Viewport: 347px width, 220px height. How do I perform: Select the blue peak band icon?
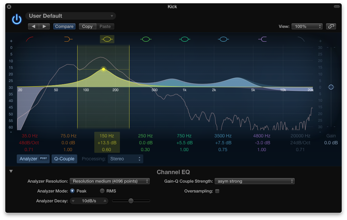tap(223, 39)
